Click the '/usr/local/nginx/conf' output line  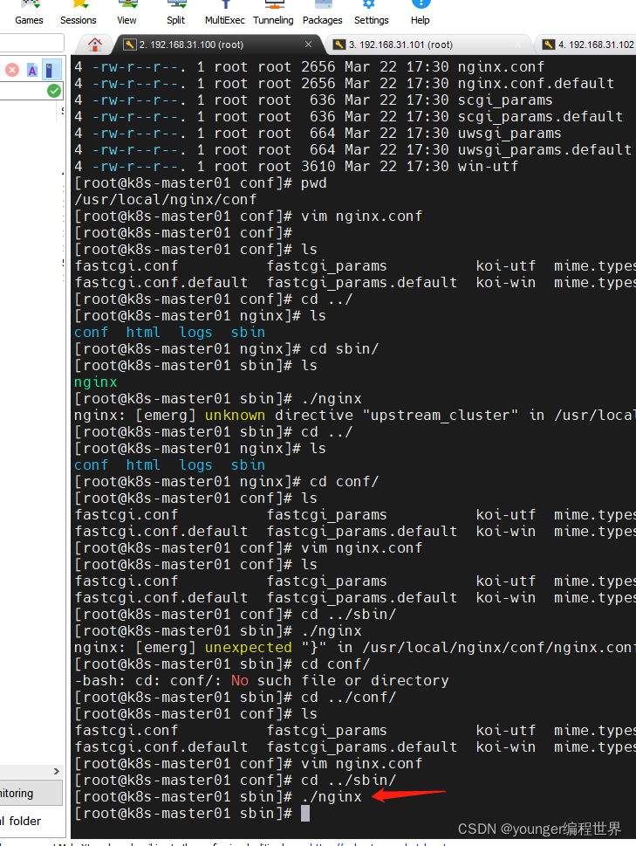click(166, 200)
